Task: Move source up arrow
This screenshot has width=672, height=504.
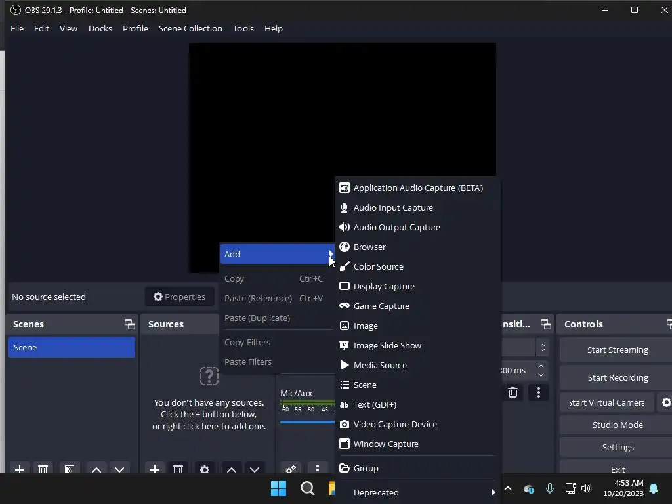Action: pyautogui.click(x=232, y=469)
